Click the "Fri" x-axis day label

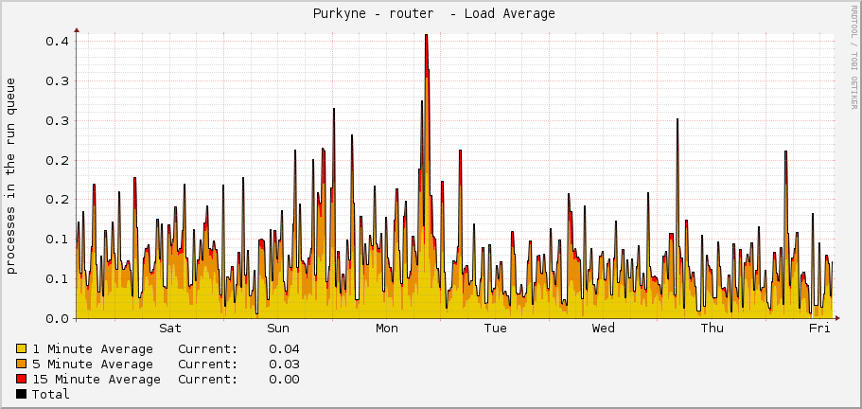tap(819, 329)
